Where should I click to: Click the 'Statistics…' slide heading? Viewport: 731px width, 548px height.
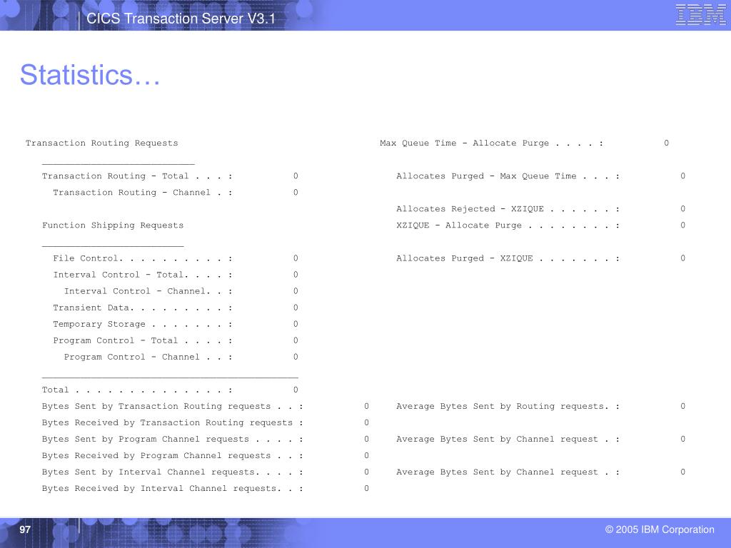click(90, 75)
